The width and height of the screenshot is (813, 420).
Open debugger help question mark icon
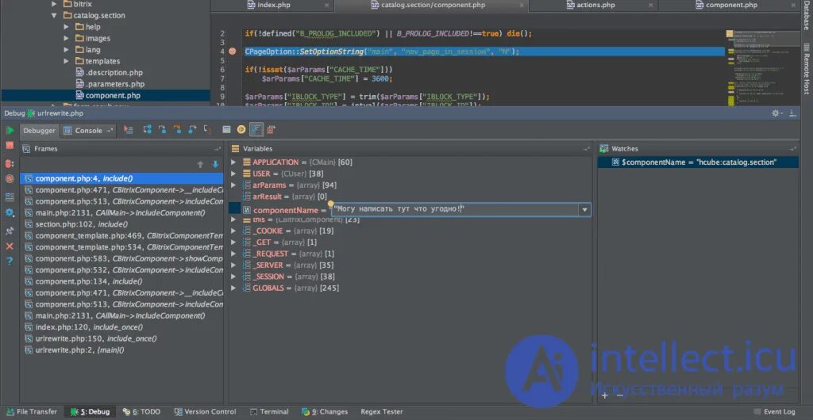(x=10, y=261)
